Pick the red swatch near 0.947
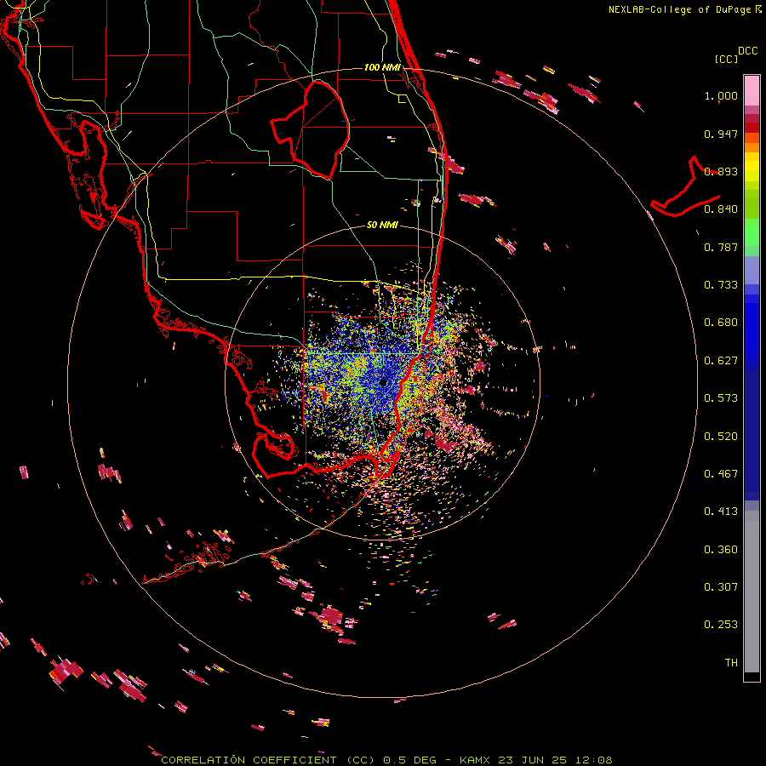The image size is (766, 766). coord(752,128)
